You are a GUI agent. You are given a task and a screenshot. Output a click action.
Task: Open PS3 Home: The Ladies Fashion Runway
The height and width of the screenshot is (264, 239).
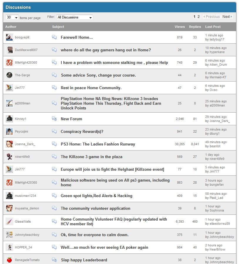point(98,144)
